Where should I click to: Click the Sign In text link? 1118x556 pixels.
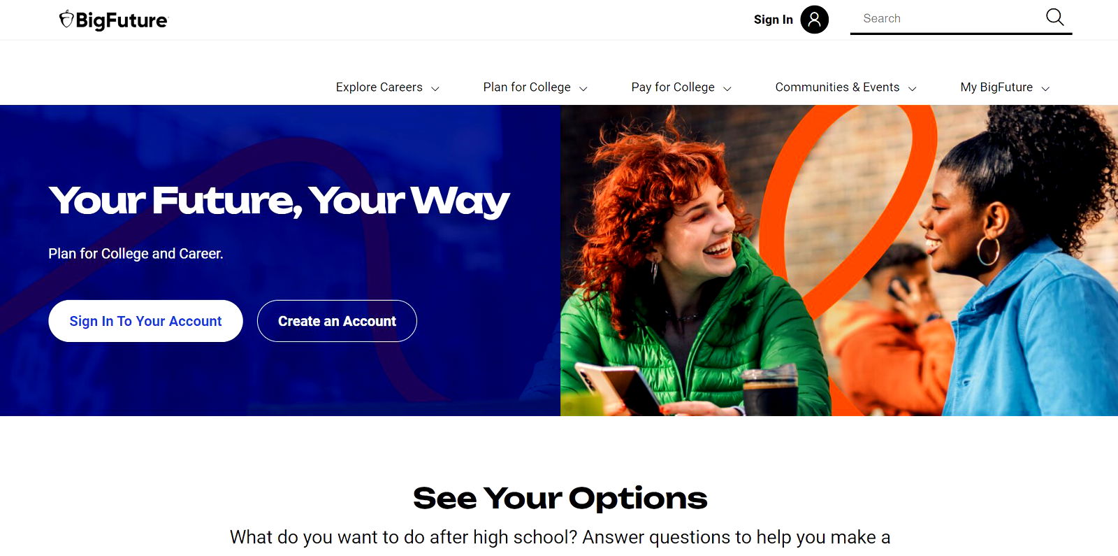tap(773, 20)
